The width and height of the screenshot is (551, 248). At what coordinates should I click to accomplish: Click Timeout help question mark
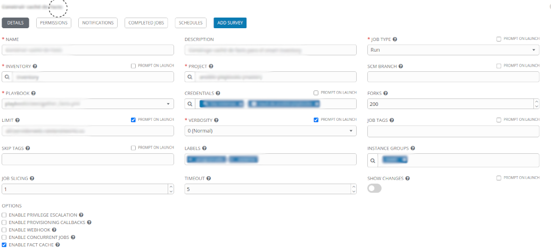coord(208,178)
